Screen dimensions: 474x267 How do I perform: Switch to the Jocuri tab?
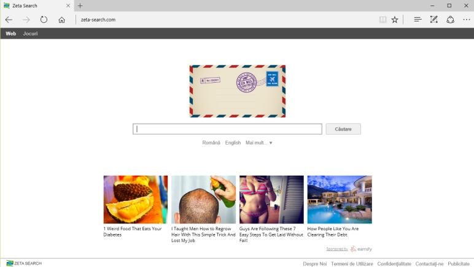[30, 34]
